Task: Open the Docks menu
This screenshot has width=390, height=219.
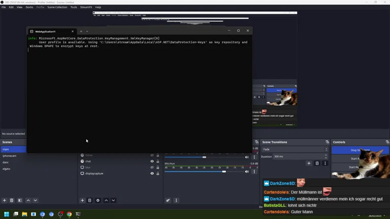Action: 29,7
